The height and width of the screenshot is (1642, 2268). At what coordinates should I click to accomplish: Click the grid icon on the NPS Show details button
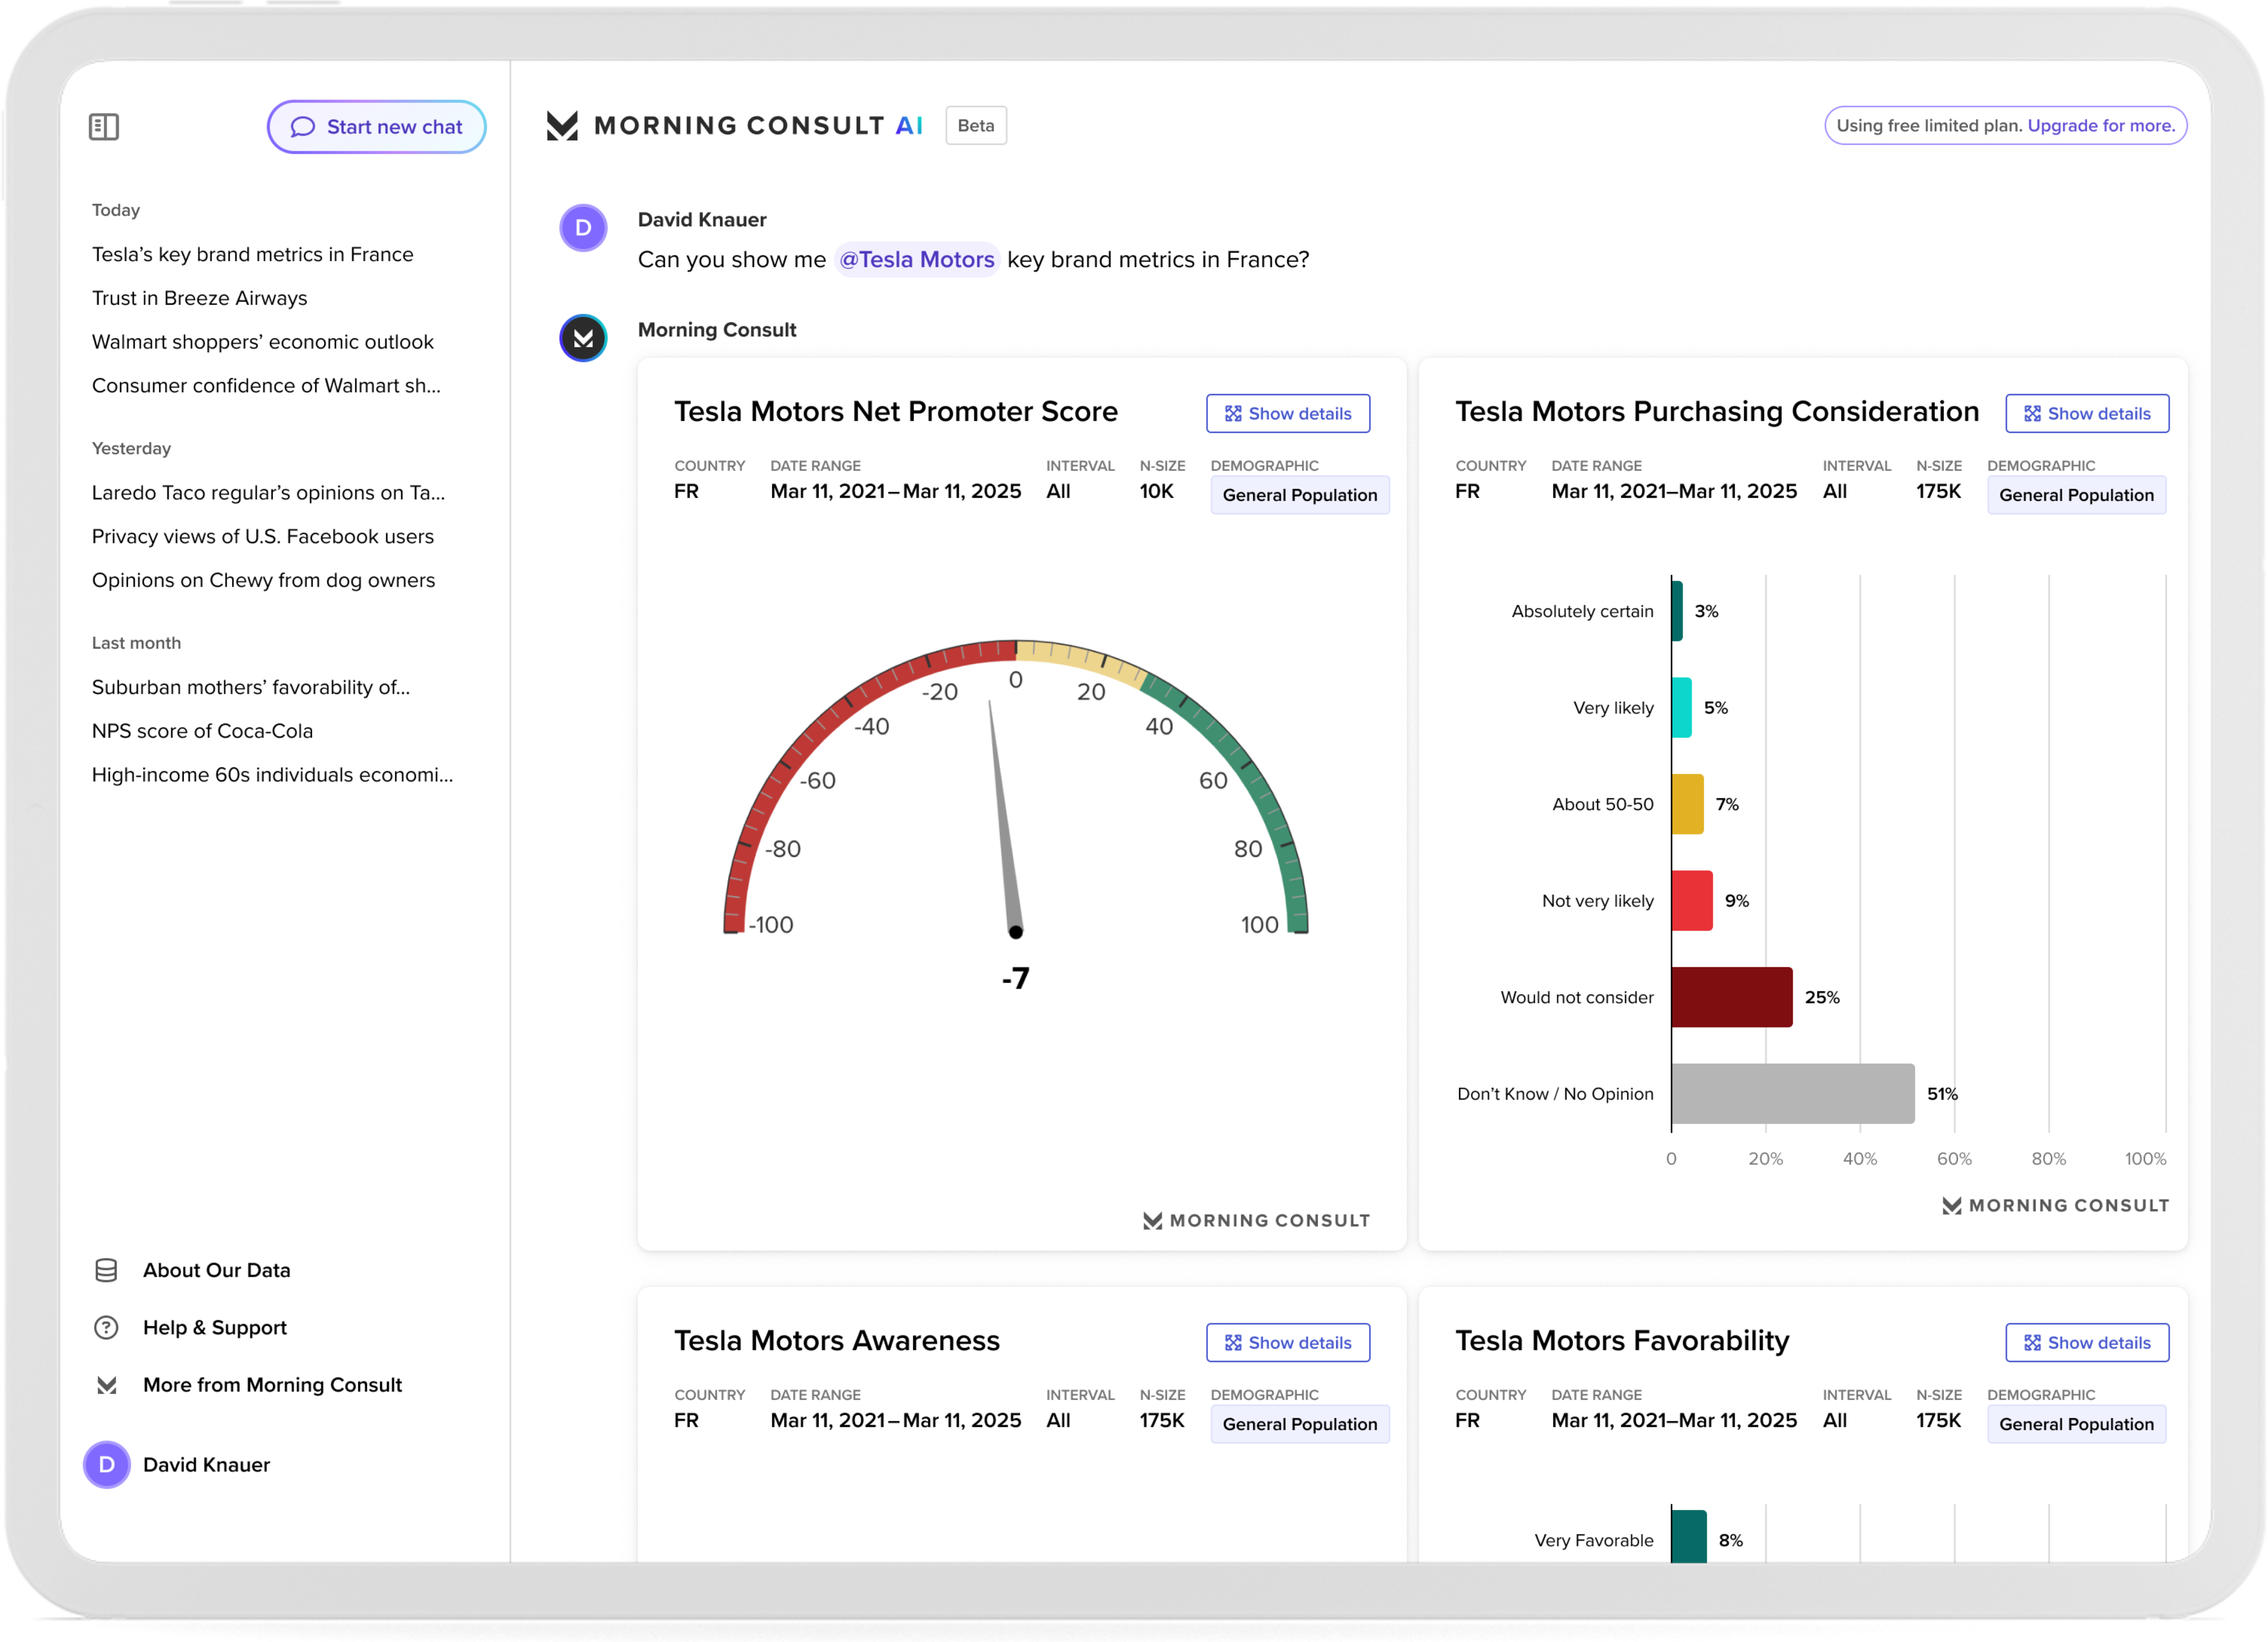[1233, 413]
